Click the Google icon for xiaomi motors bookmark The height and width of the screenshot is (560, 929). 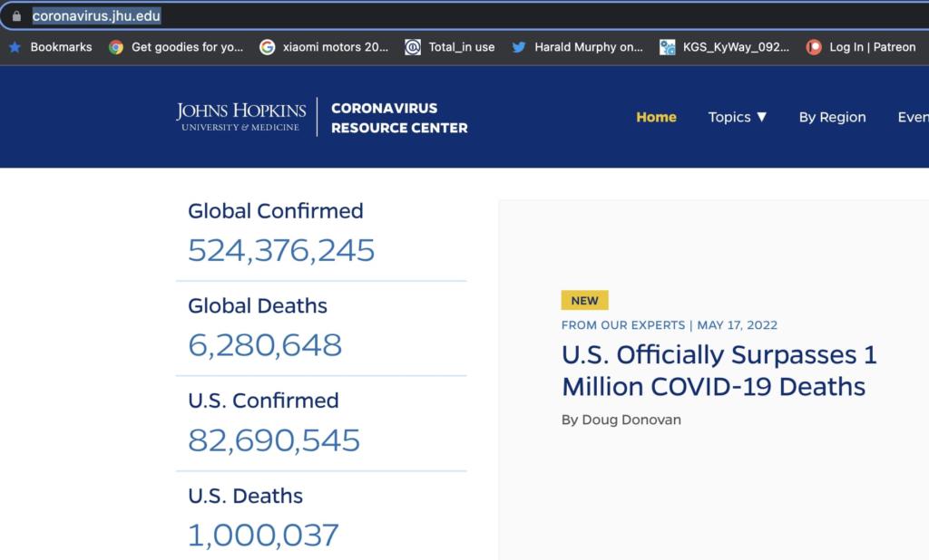[268, 47]
